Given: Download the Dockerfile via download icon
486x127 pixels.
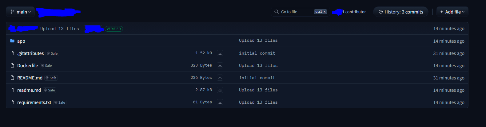Looking at the screenshot, I should click(x=220, y=65).
